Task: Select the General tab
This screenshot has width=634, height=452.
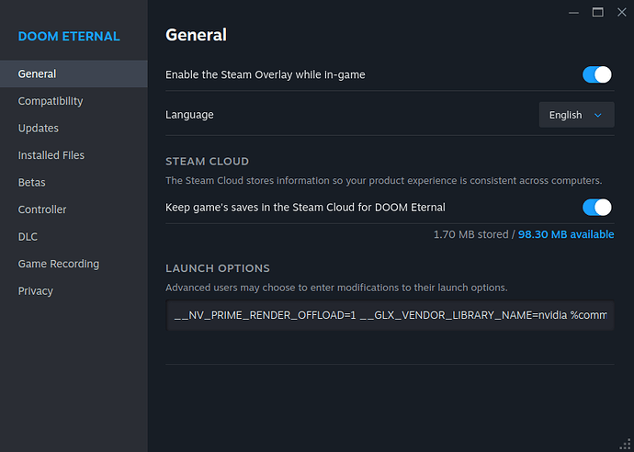Action: click(37, 74)
